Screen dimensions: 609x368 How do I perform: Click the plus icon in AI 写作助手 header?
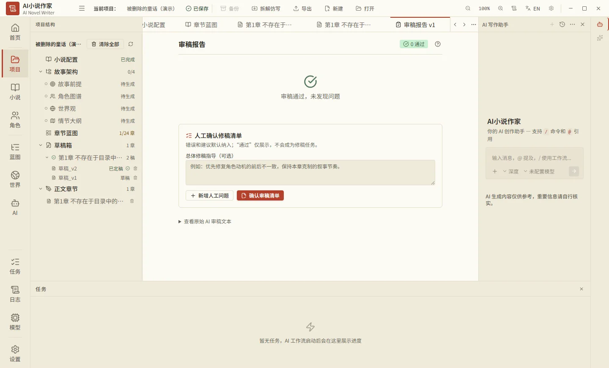pos(552,25)
